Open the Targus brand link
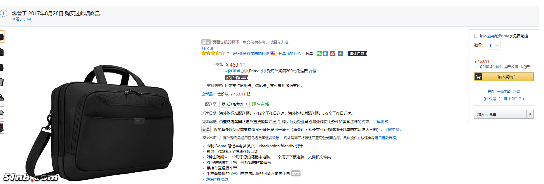This screenshot has height=184, width=544. (x=207, y=48)
